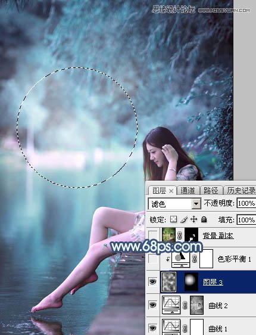Click link icon on 色彩平衡 1 layer
The image size is (256, 335).
tap(194, 259)
